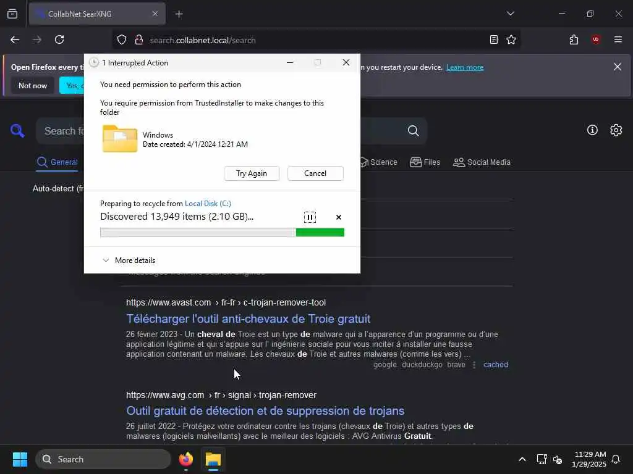This screenshot has width=633, height=474.
Task: Switch to the Science category tab
Action: 379,162
